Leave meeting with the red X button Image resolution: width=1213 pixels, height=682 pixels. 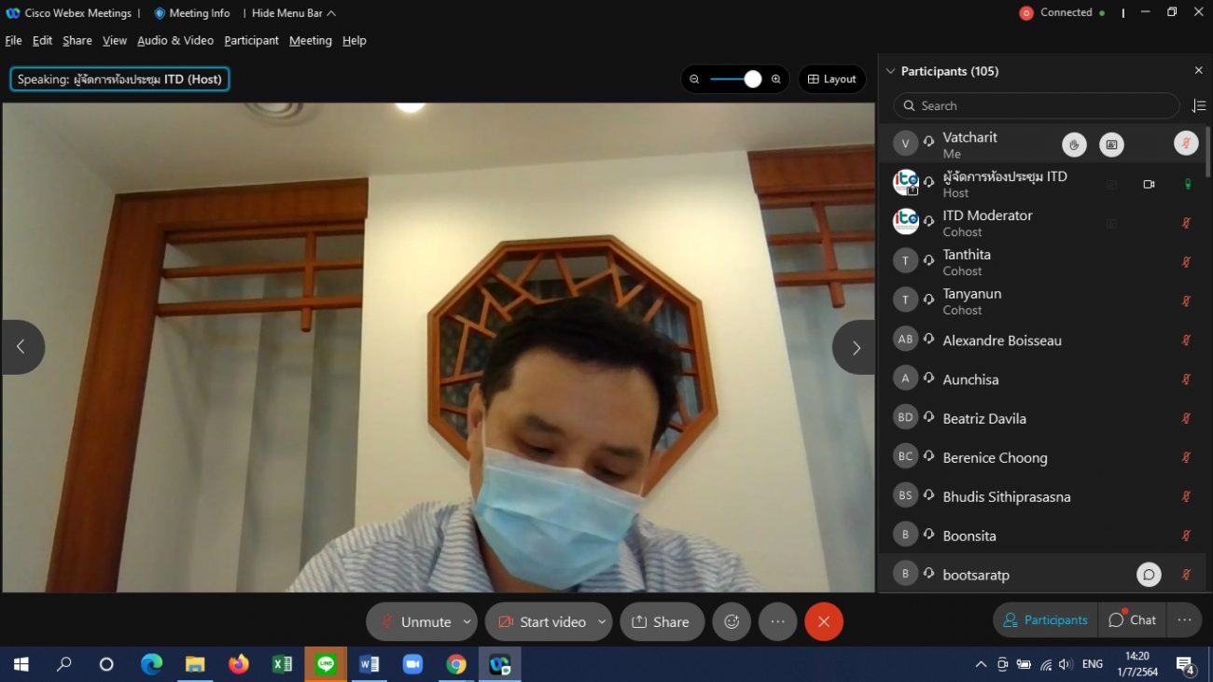pos(824,622)
